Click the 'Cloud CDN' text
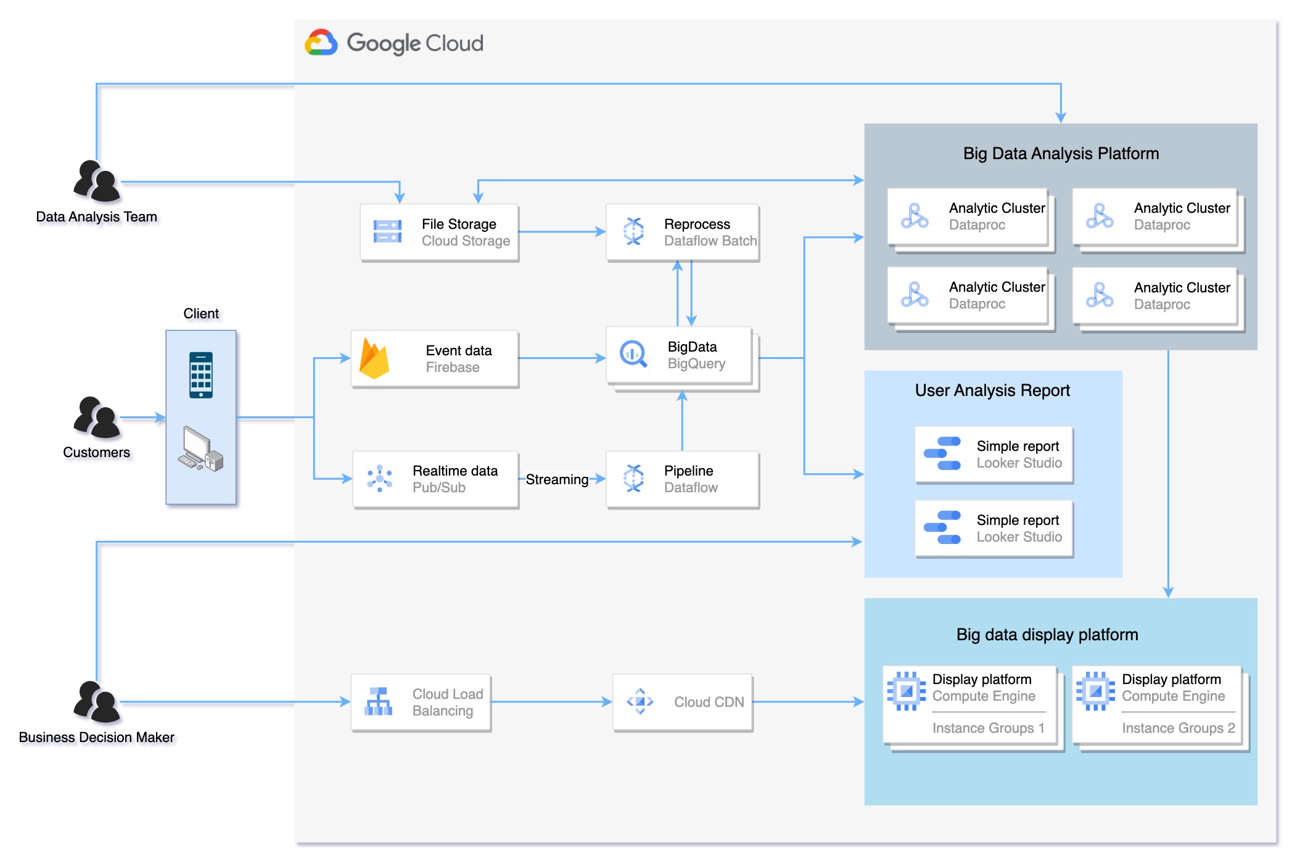Viewport: 1300px width, 866px height. click(x=709, y=702)
